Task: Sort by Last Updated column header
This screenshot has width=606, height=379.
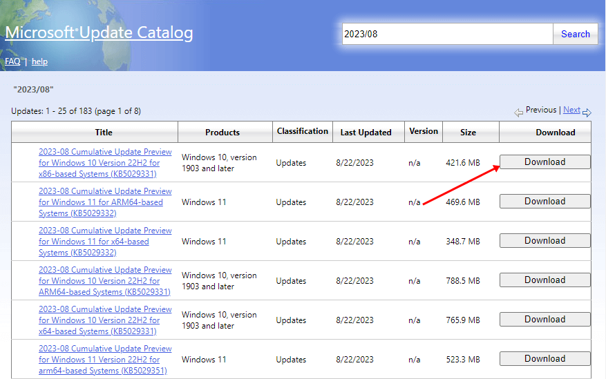Action: tap(366, 132)
